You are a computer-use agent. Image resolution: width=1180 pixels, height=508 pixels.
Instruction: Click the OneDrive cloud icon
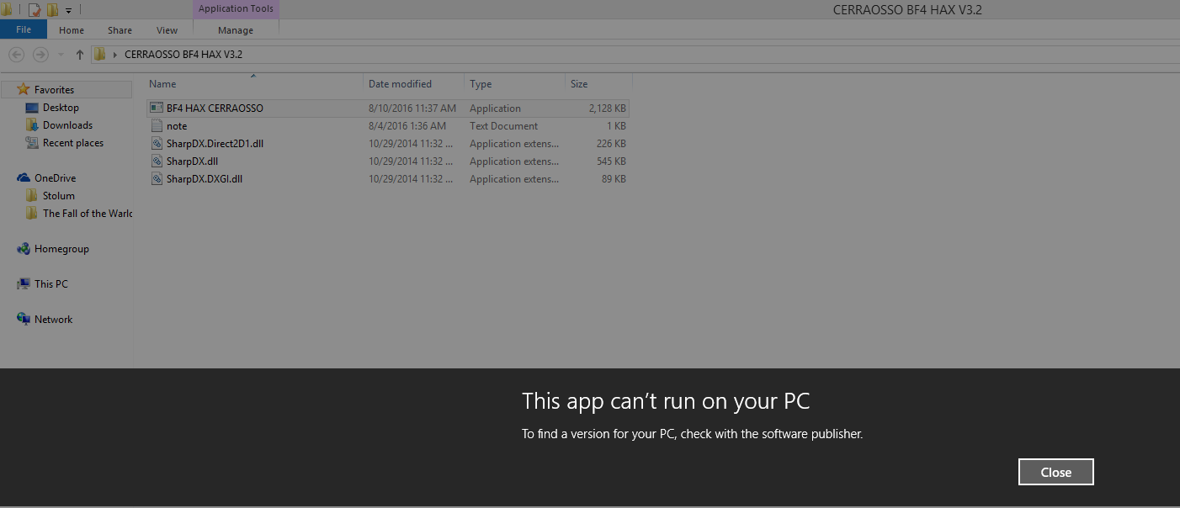24,178
